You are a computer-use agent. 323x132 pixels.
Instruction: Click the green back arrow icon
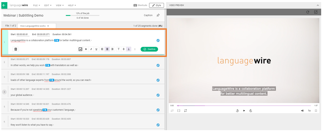tap(4, 5)
